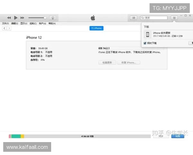Open the downloads arrow icon
Viewport: 193px width, 155px height.
click(x=174, y=18)
